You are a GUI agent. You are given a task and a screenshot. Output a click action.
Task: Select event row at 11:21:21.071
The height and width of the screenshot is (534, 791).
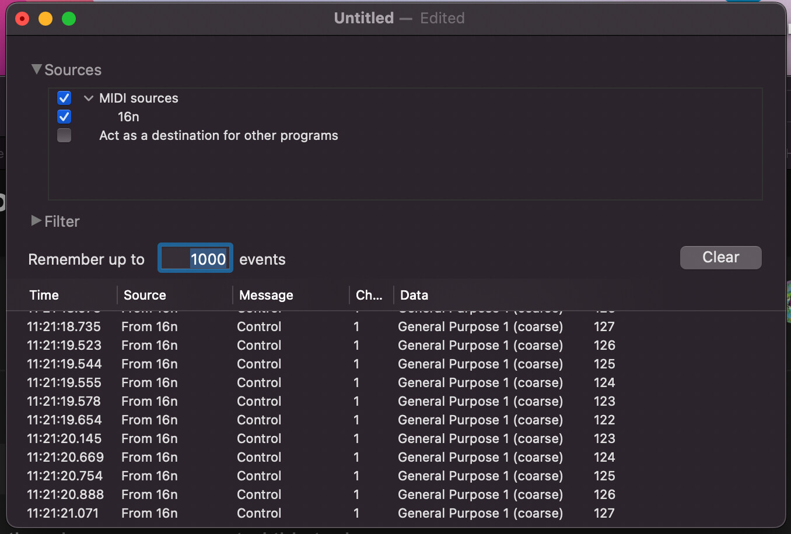point(395,513)
